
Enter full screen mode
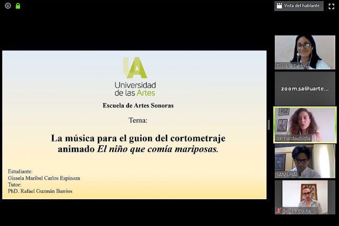coord(331,6)
